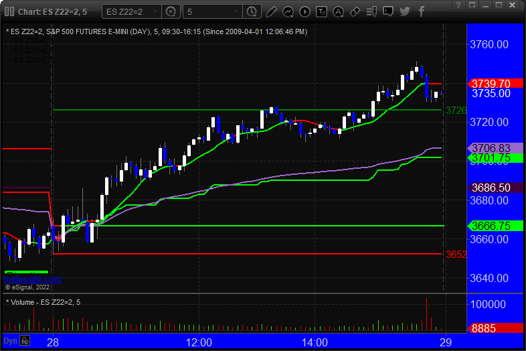Click the help question mark button
This screenshot has height=351, width=526.
(x=458, y=5)
